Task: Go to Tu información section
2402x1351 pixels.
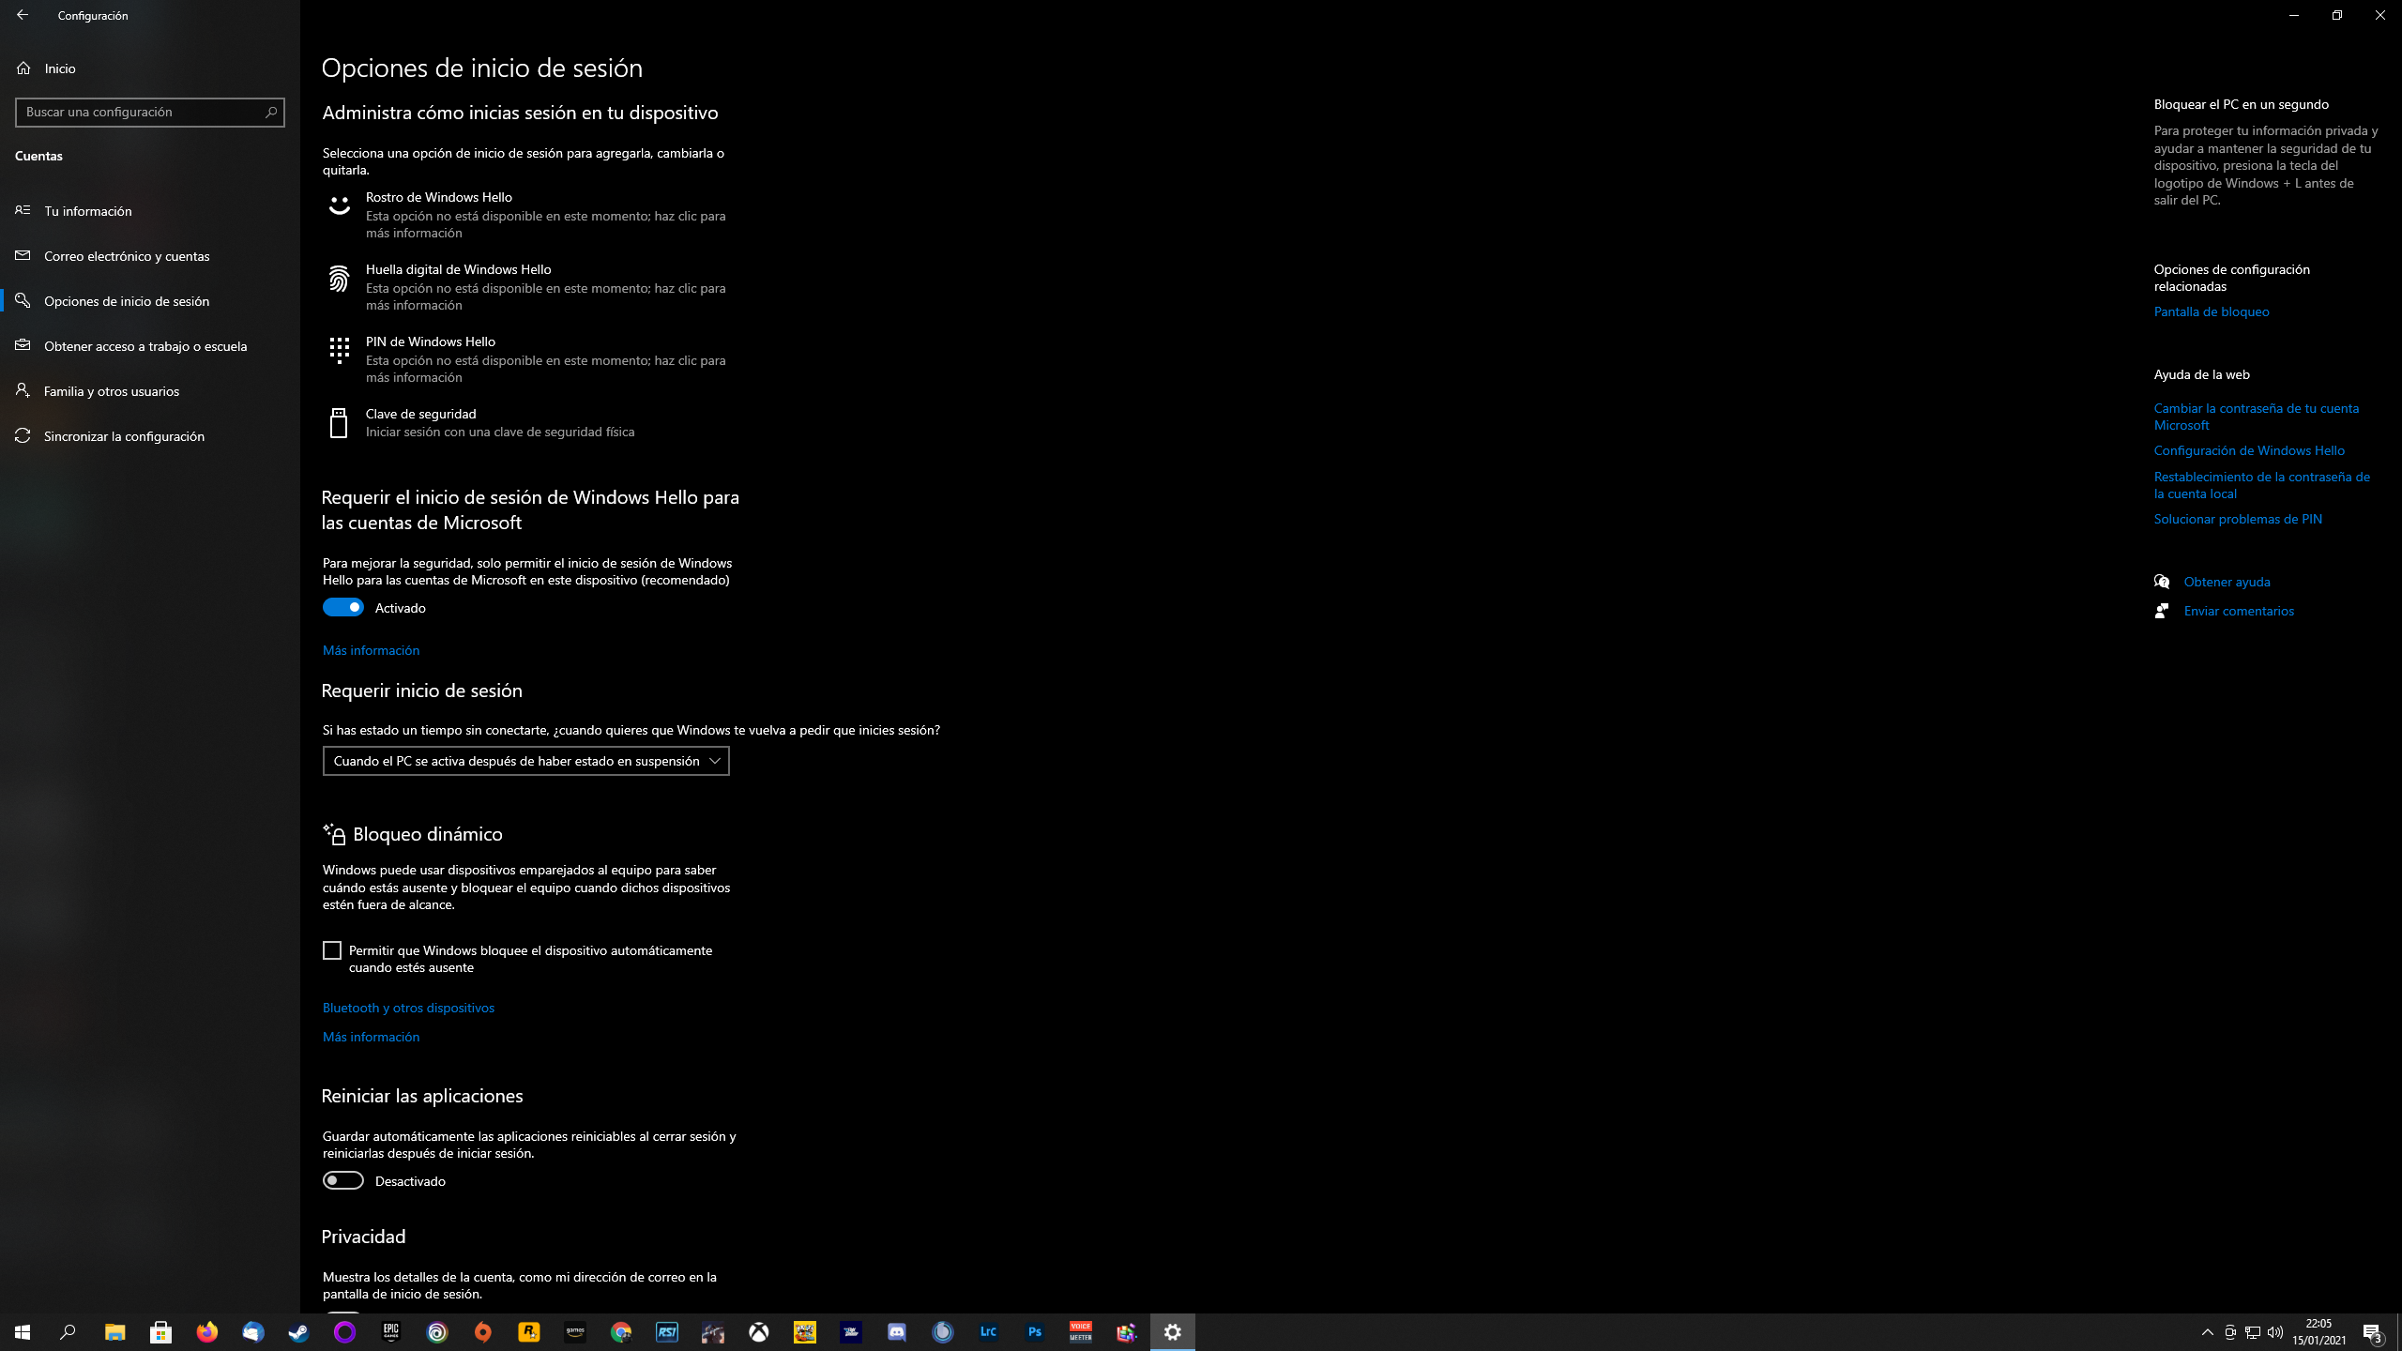Action: click(88, 211)
